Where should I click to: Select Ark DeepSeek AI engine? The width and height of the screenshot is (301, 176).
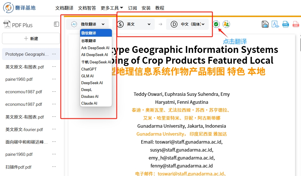[96, 48]
